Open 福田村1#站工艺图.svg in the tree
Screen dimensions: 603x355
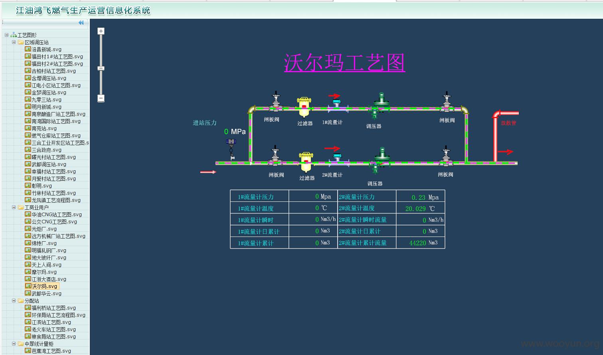point(57,57)
